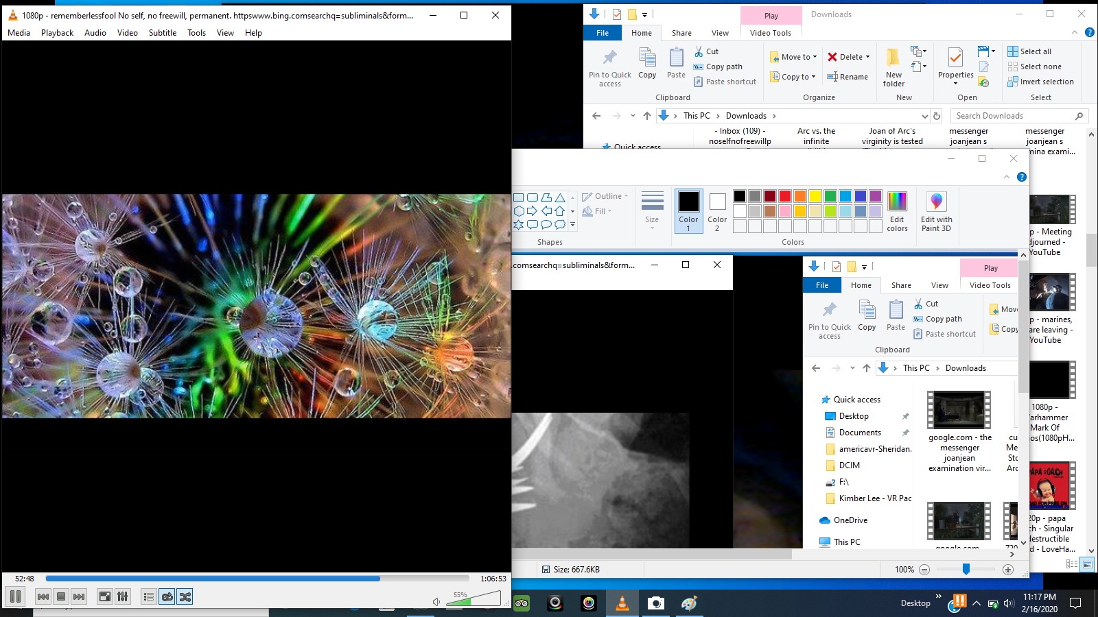Seek in the VLC progress bar
1098x617 pixels.
(x=257, y=579)
